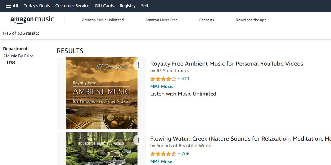331x165 pixels.
Task: Click the back chevron beside Music By Price
Action: [4, 56]
